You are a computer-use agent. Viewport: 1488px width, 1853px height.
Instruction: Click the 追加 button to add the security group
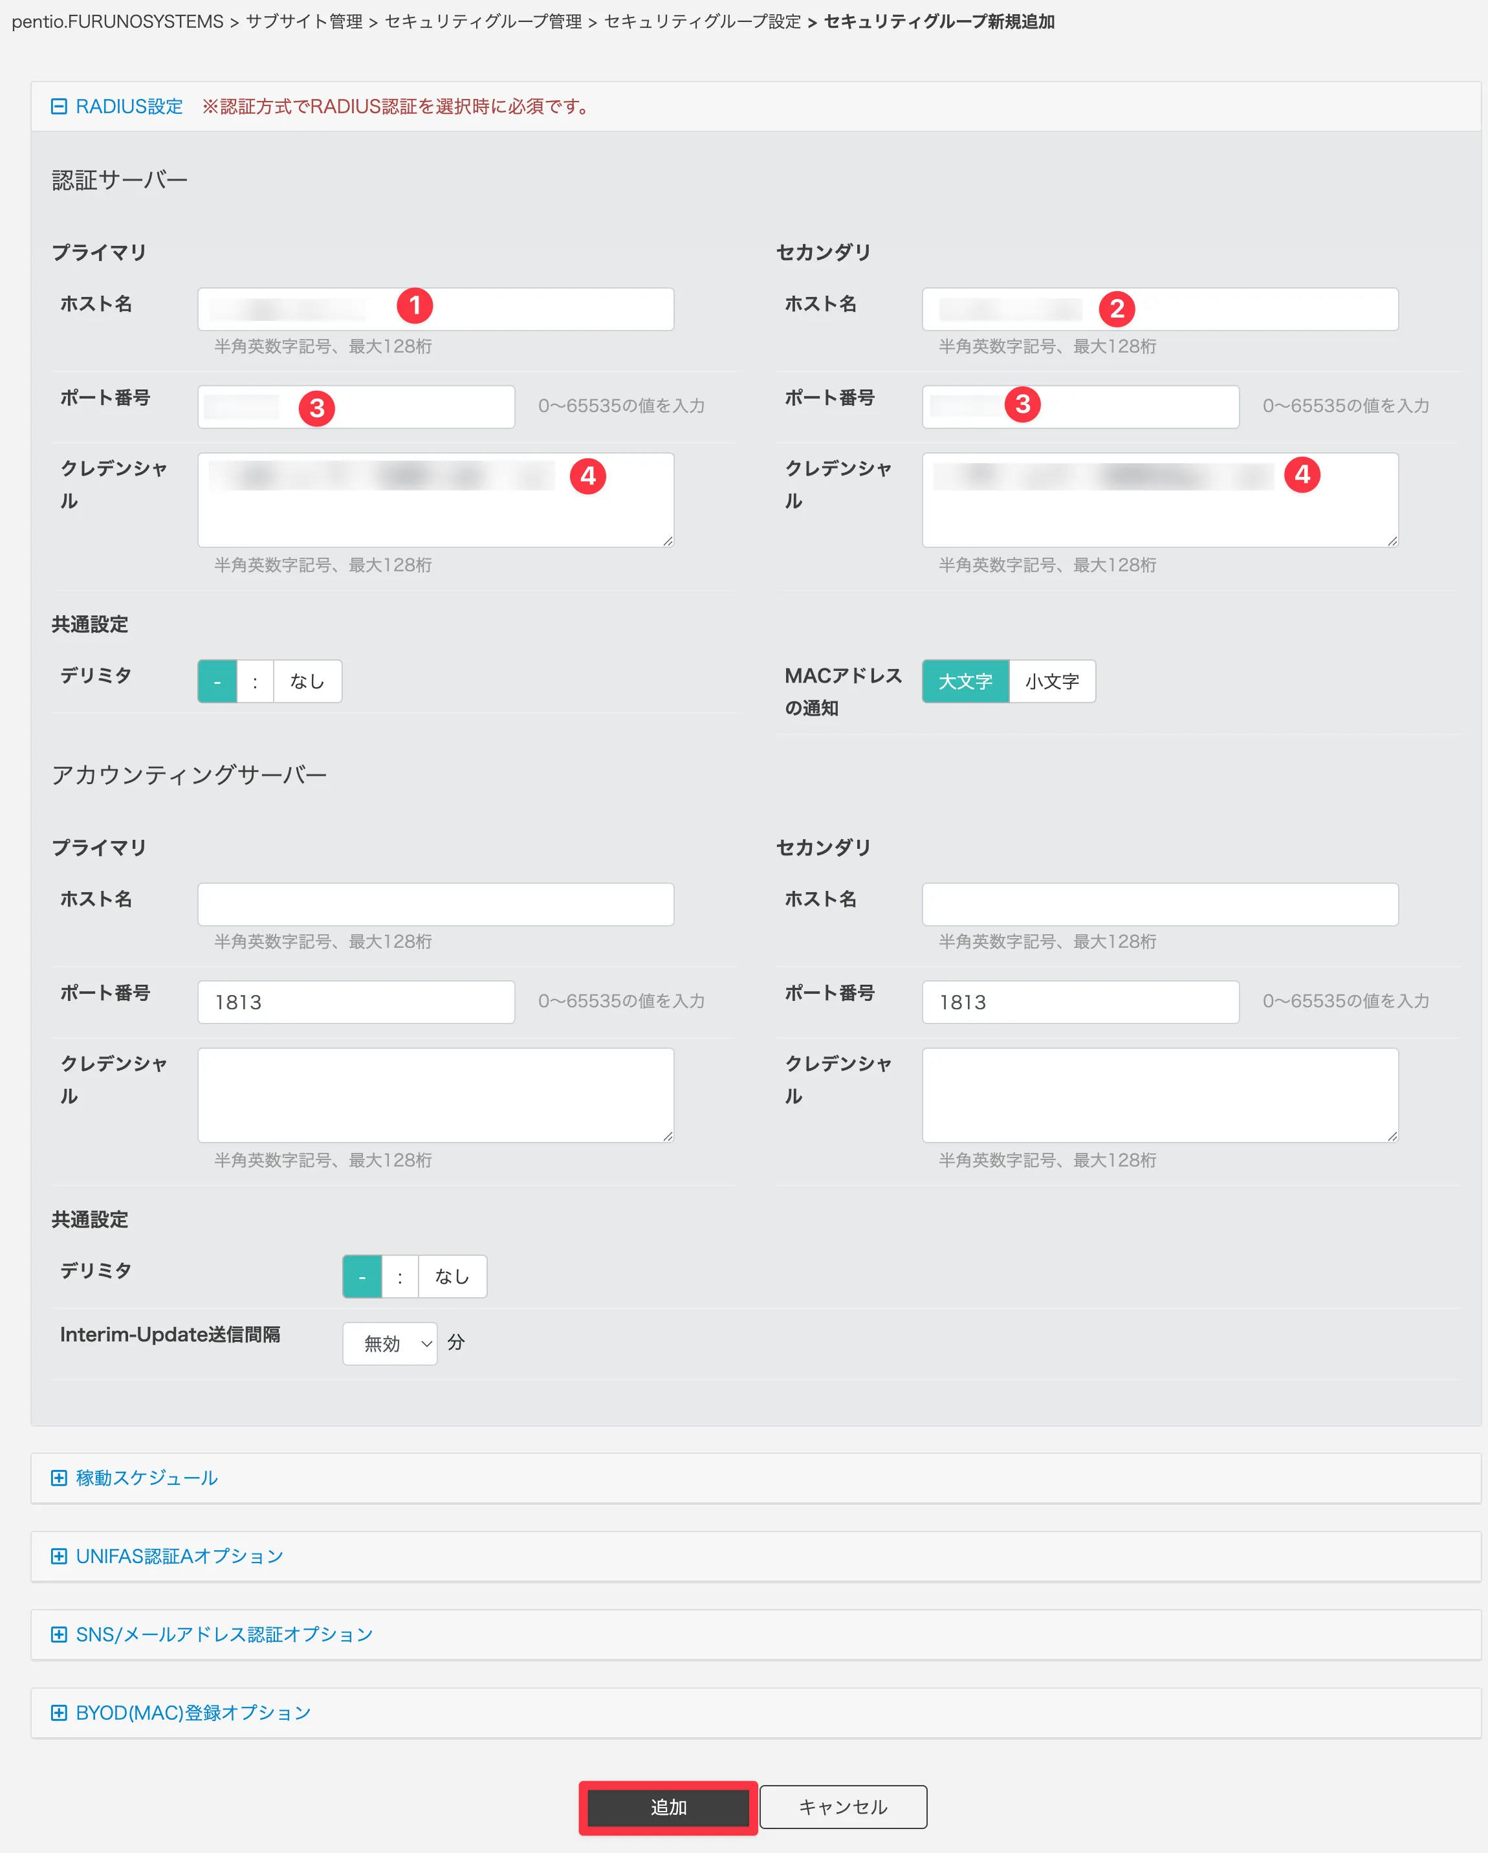coord(668,1806)
